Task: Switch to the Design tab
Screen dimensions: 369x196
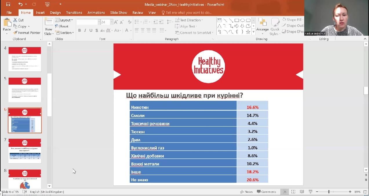Action: [55, 13]
